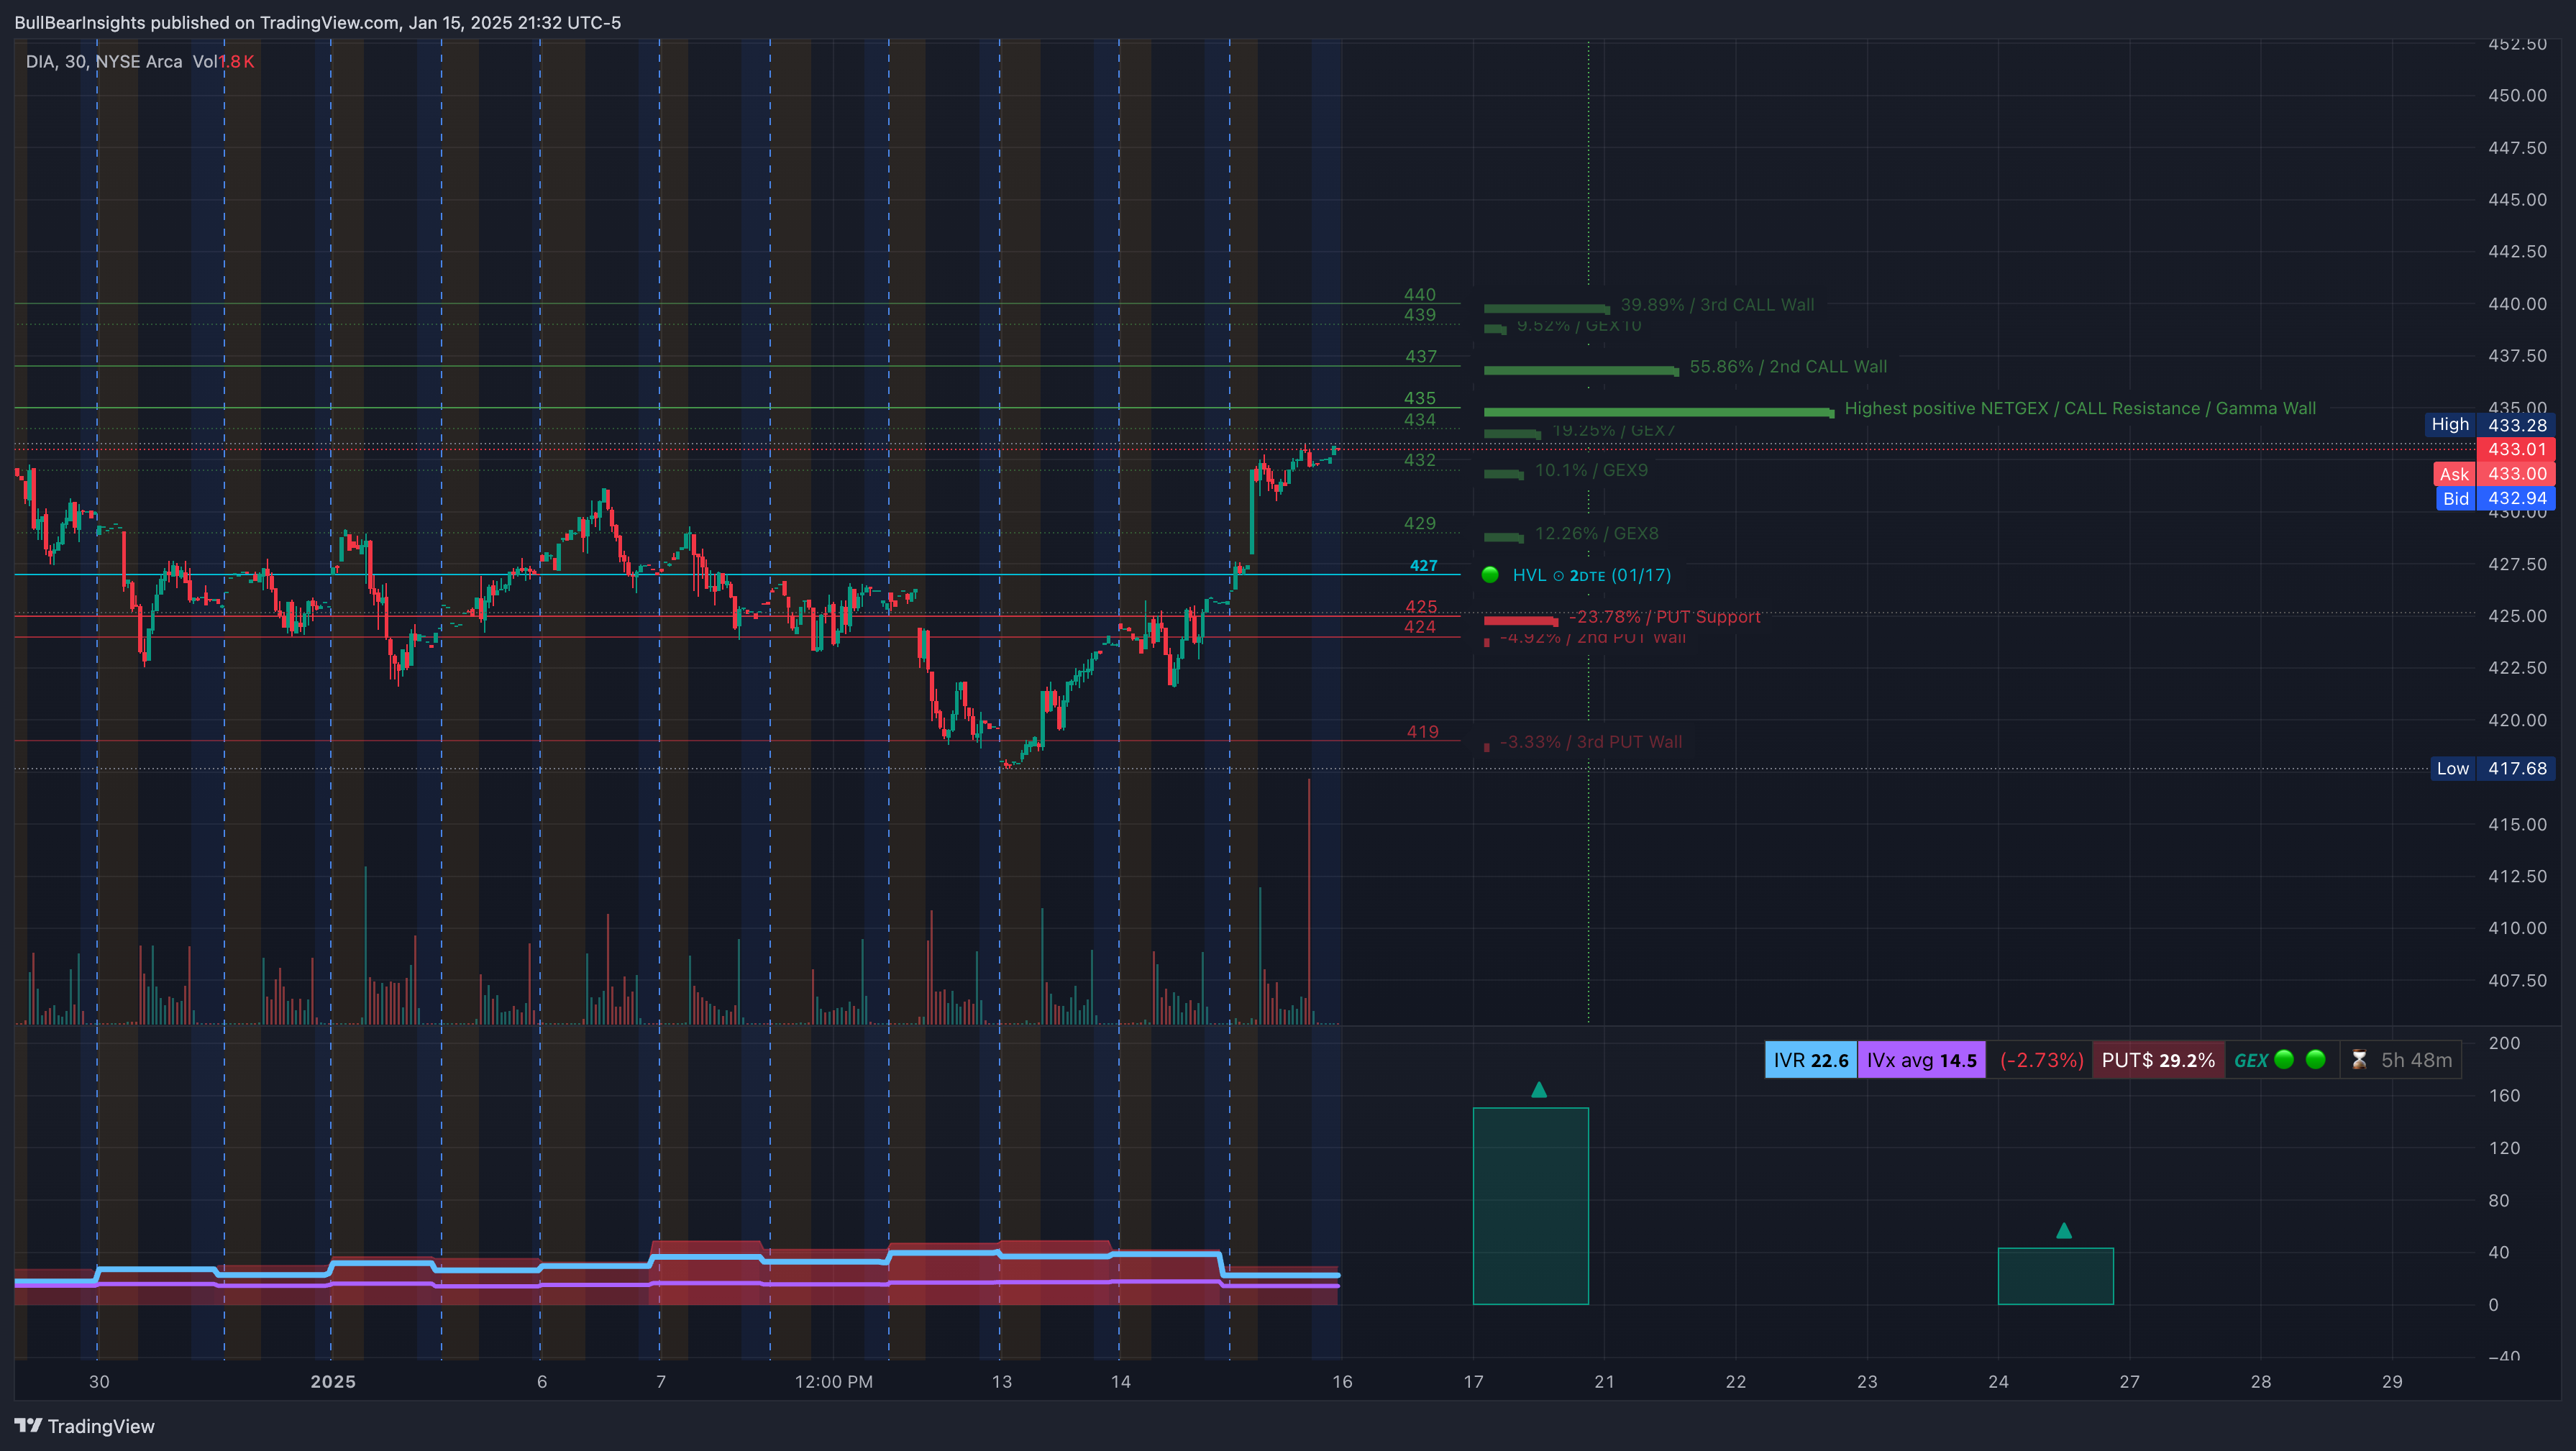Click the short green bar at date 24
Screen dimensions: 2576x1451
[x=2056, y=1276]
